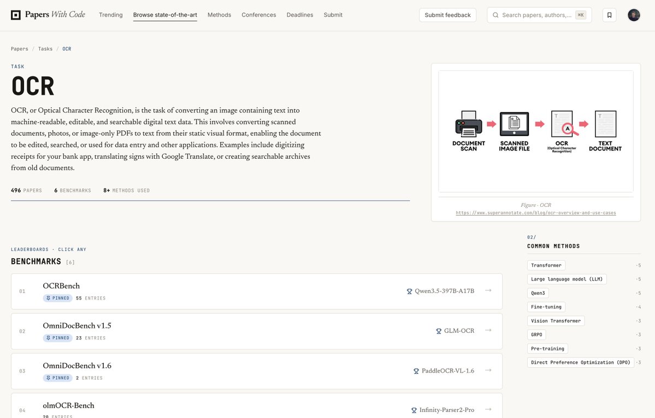The width and height of the screenshot is (655, 418).
Task: Click trophy icon next to Qwen3.5-397B-A17B
Action: click(x=409, y=291)
